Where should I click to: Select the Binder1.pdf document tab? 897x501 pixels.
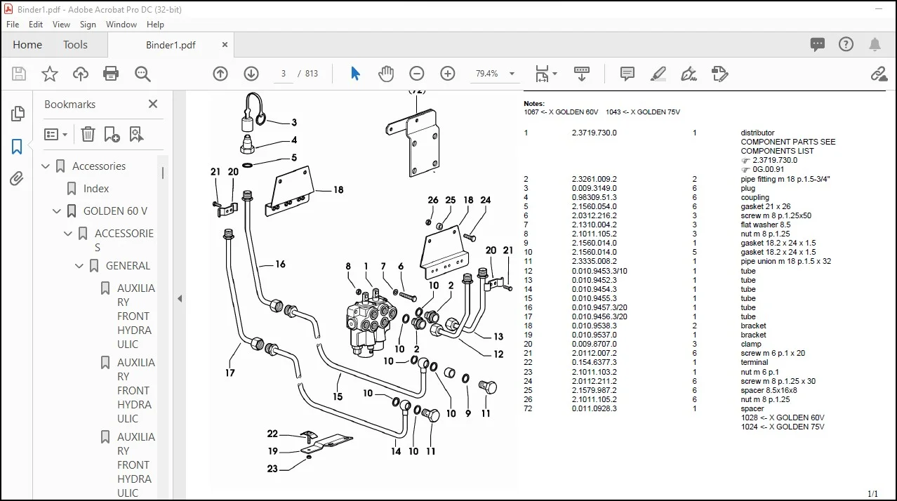(x=171, y=45)
